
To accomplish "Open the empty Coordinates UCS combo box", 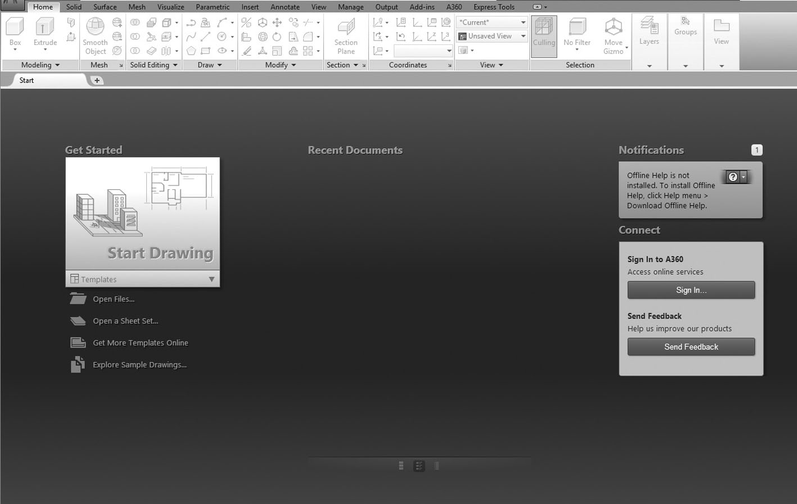I will coord(424,51).
